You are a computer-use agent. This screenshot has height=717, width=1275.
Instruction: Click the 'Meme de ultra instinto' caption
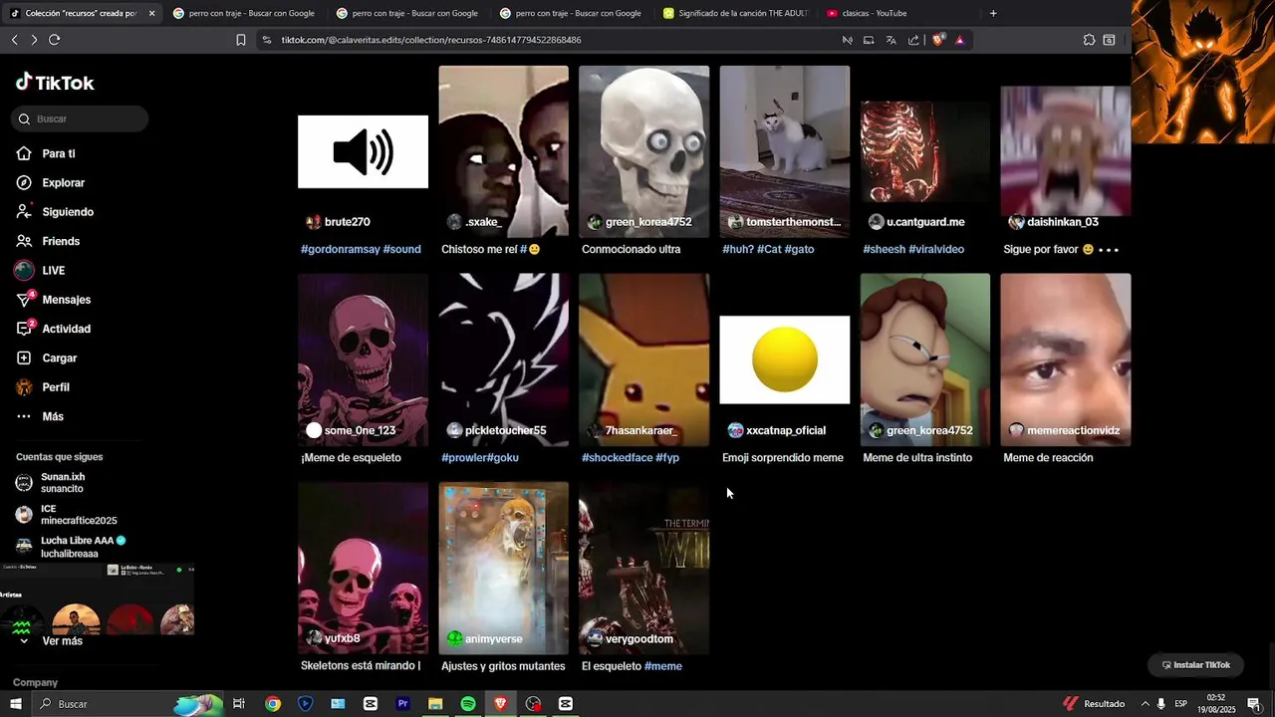(916, 458)
